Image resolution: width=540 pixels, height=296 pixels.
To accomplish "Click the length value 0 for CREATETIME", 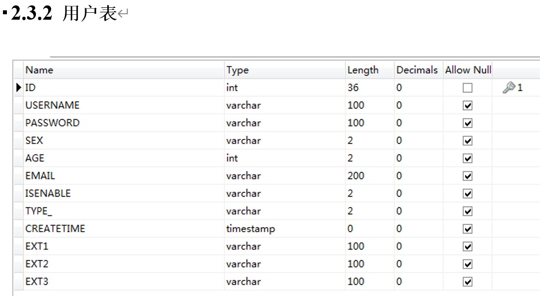I will (x=370, y=229).
